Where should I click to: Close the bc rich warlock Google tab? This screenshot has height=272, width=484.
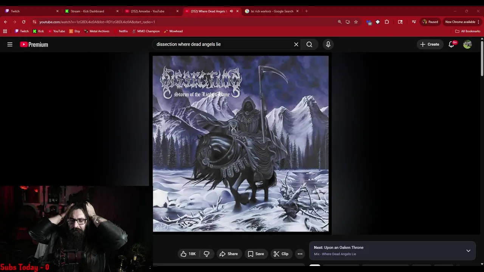click(297, 11)
